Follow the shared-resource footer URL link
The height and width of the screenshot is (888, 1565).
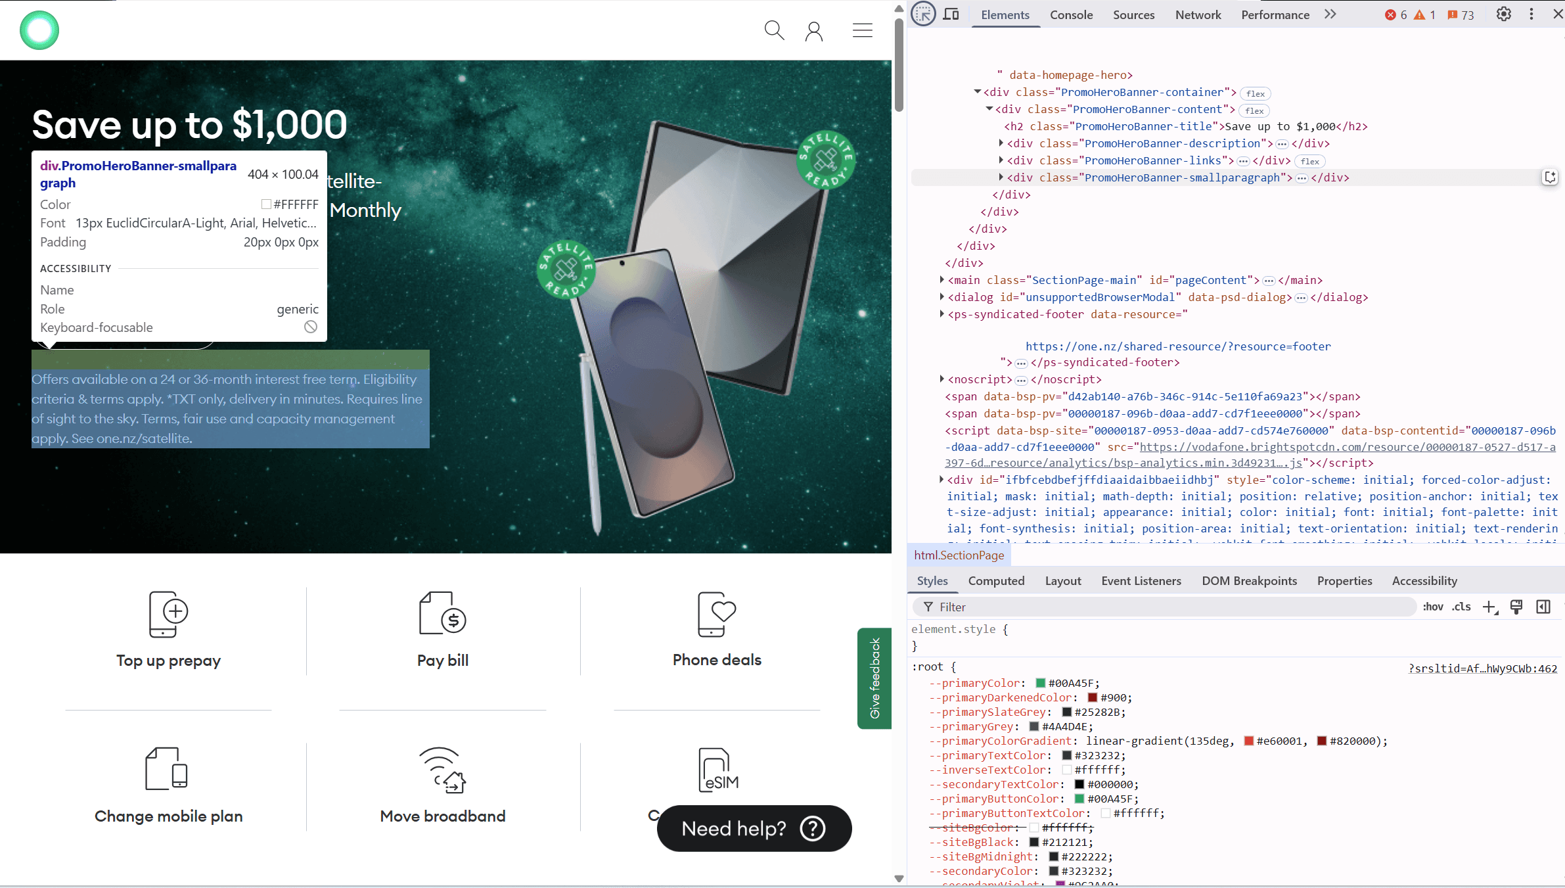(x=1178, y=346)
